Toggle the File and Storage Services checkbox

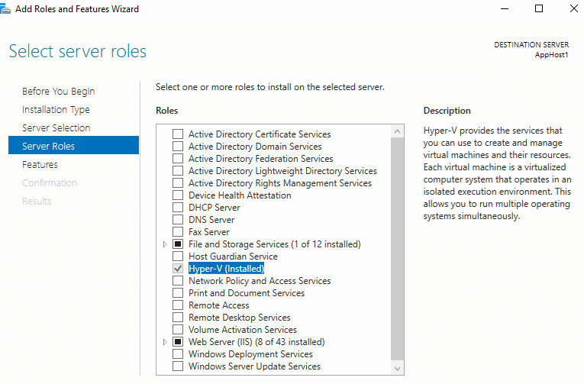(x=178, y=244)
